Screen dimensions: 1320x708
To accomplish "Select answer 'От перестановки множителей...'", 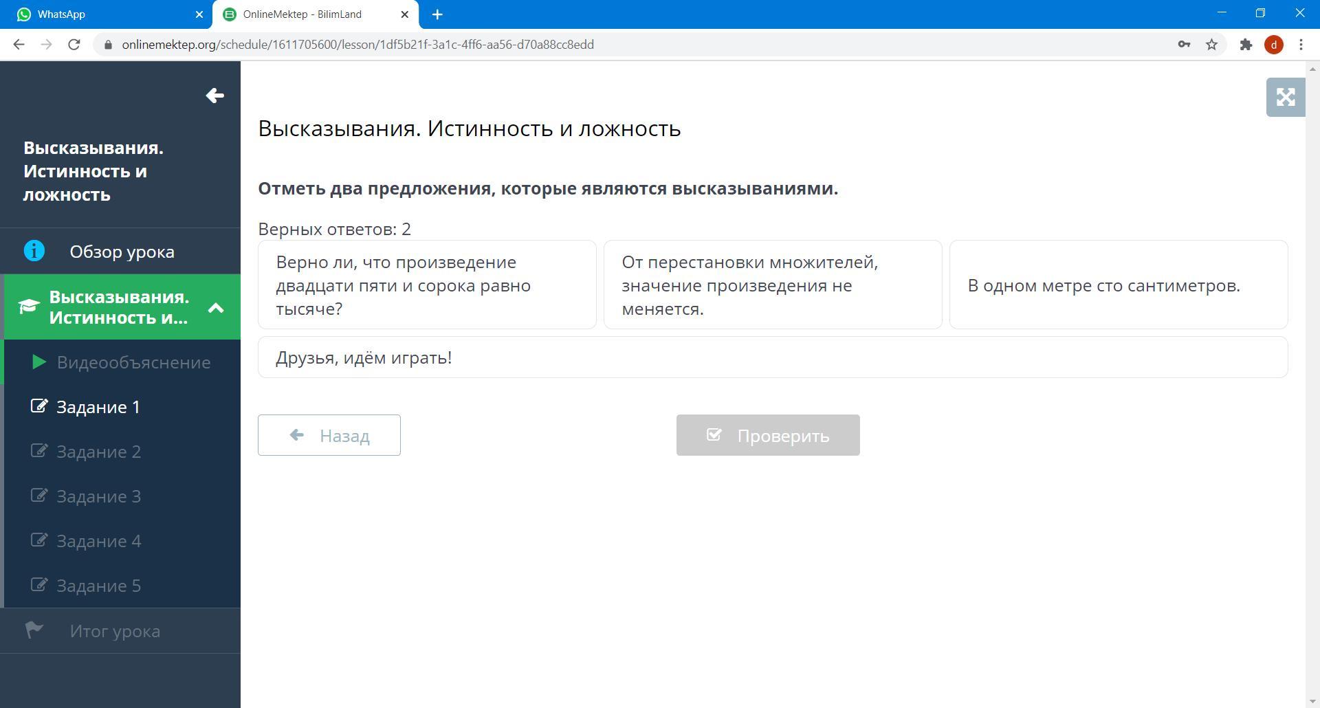I will [773, 285].
